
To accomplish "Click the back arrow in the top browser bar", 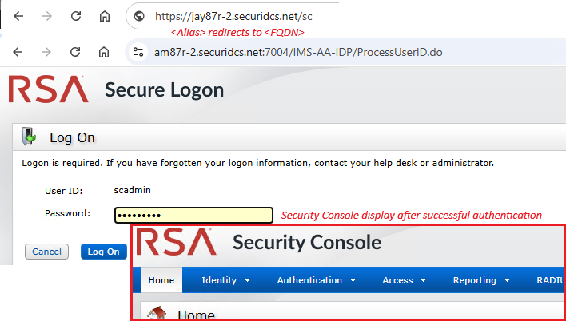I will click(19, 15).
